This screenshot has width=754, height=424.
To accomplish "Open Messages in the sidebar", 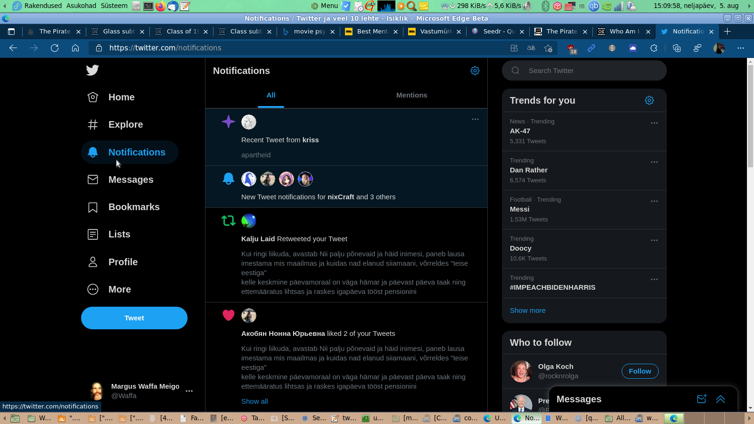I will click(121, 179).
